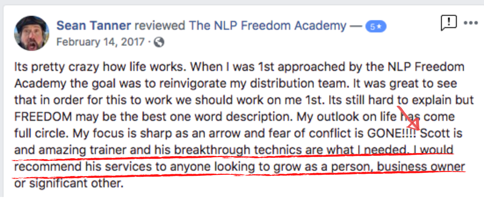This screenshot has width=484, height=199.
Task: Open Sean Tanner's profile picture
Action: tap(32, 33)
